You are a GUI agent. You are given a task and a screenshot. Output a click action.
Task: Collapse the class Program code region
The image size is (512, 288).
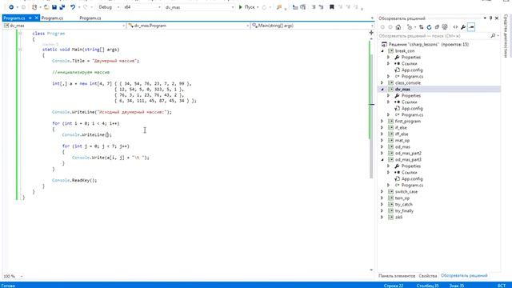pyautogui.click(x=20, y=34)
